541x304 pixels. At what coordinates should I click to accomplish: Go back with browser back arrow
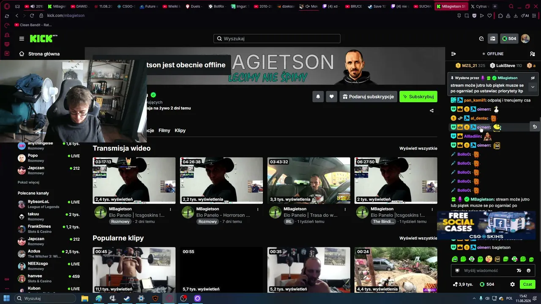pos(17,16)
